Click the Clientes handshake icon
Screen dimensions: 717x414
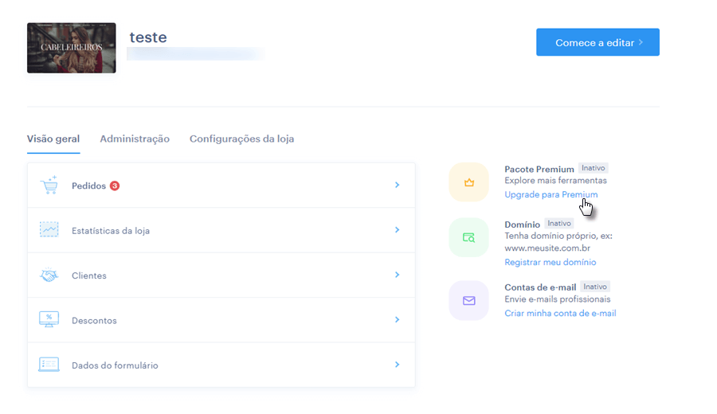point(49,275)
